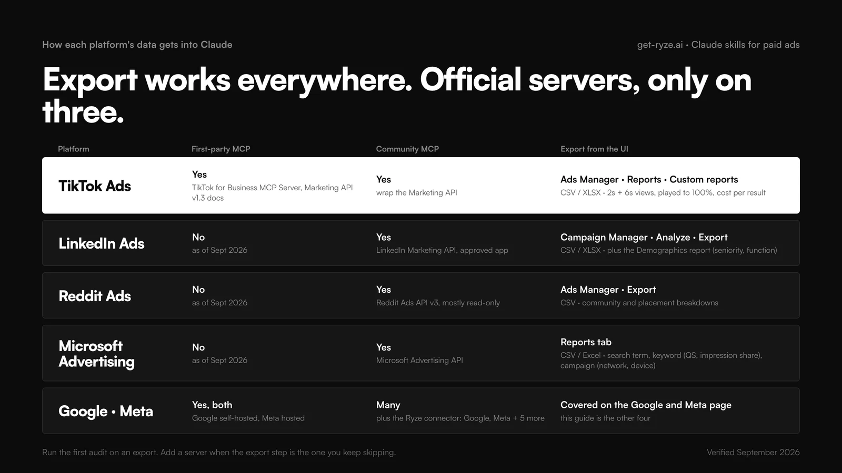Viewport: 842px width, 473px height.
Task: Select the 'Export works everywhere' headline
Action: click(397, 96)
